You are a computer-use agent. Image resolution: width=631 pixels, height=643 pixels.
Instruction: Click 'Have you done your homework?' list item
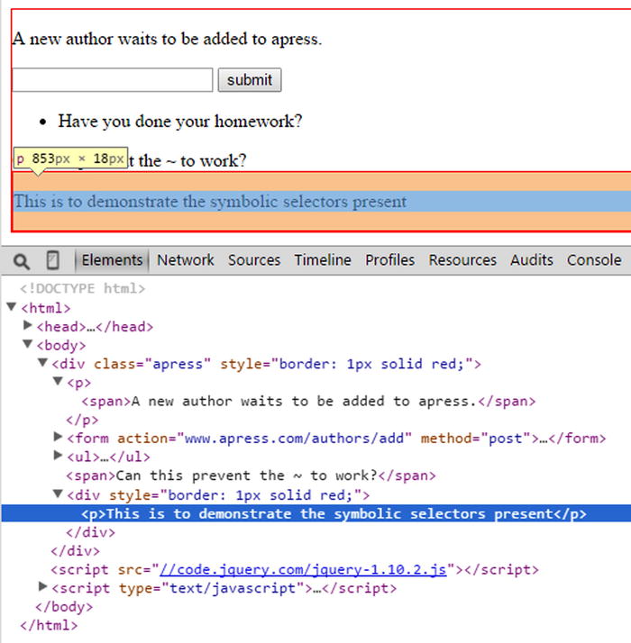coord(179,122)
